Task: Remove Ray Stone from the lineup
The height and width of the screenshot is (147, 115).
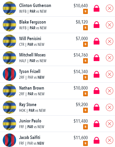Action: pos(110,107)
